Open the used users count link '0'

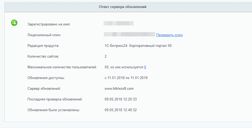[x=145, y=67]
